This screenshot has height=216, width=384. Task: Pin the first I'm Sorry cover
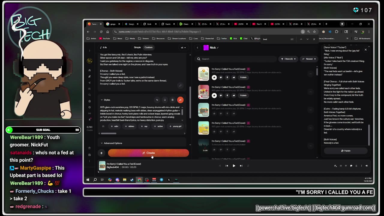(227, 77)
